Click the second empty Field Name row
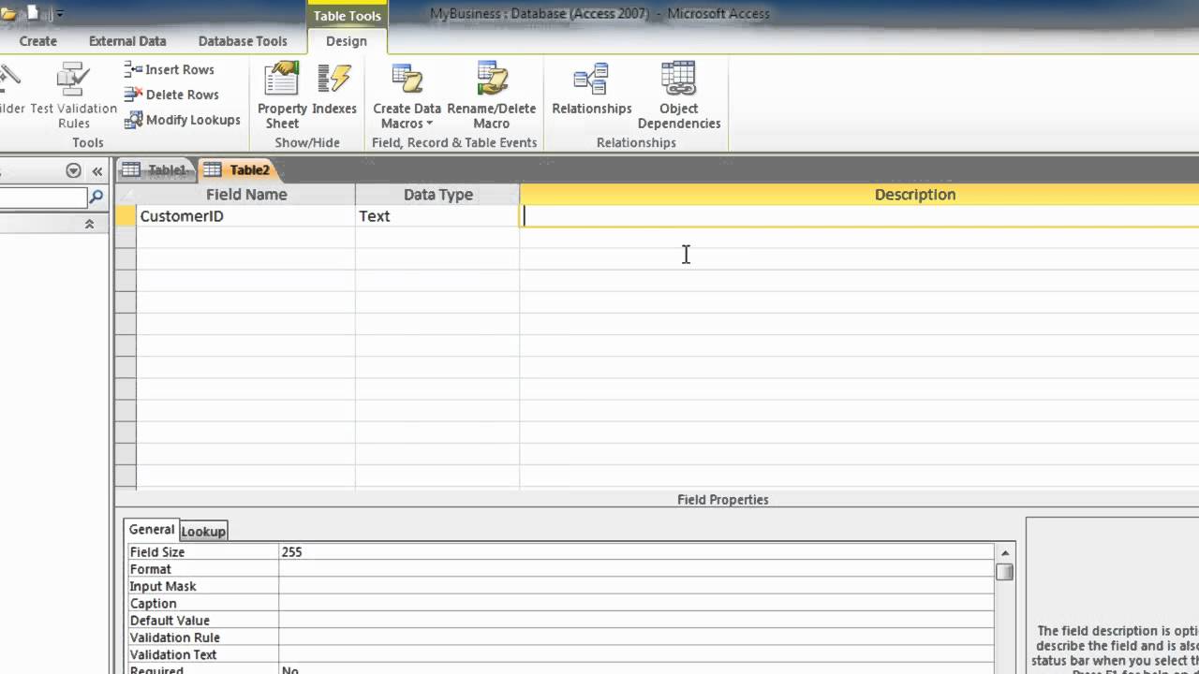 tap(245, 259)
